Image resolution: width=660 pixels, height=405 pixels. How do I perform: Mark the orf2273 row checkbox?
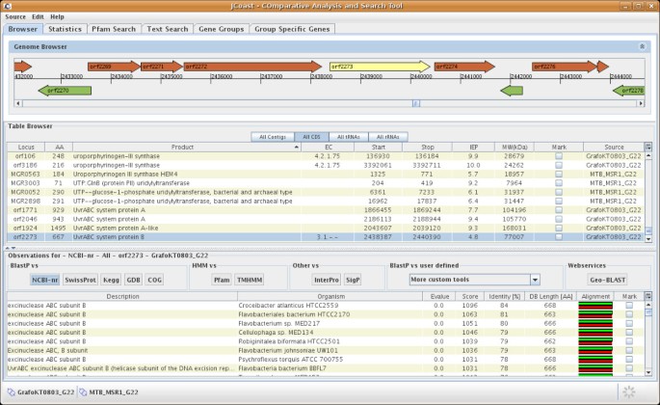click(559, 237)
